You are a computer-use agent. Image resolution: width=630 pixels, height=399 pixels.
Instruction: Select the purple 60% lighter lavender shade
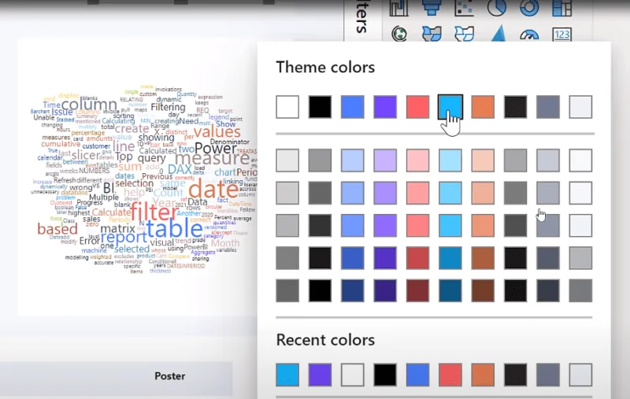point(385,161)
